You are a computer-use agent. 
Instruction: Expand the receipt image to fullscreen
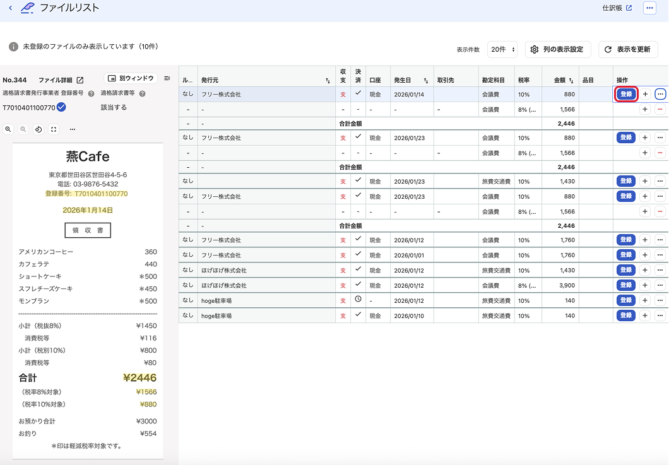(54, 129)
